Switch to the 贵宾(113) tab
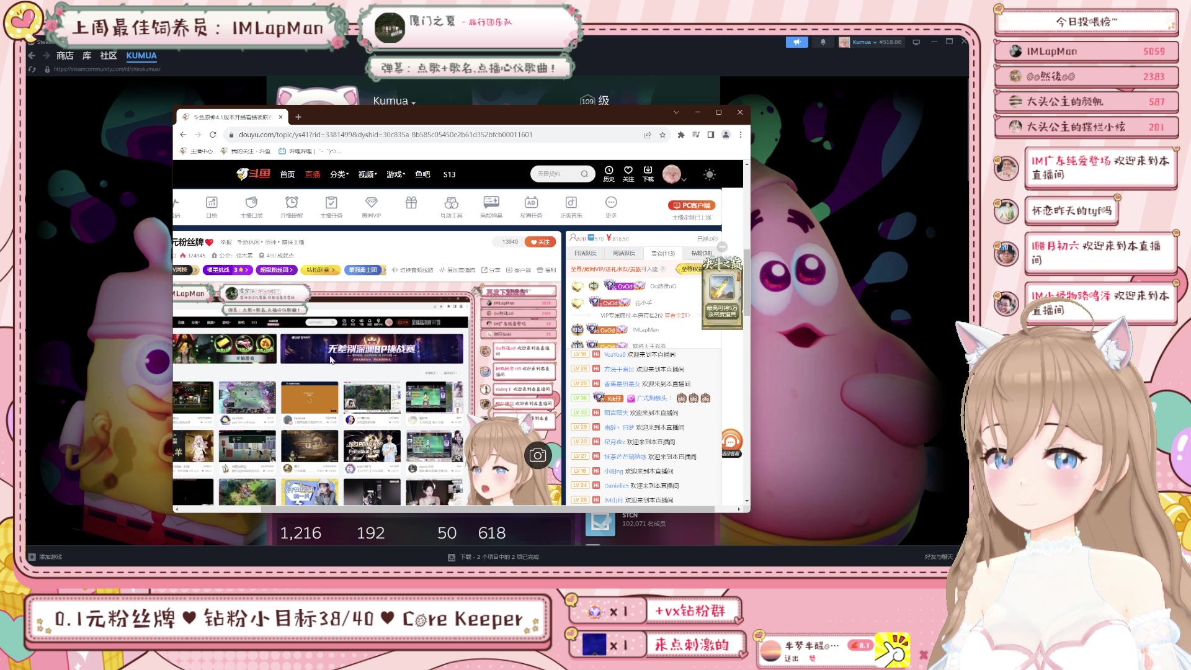The width and height of the screenshot is (1191, 670). coord(663,253)
